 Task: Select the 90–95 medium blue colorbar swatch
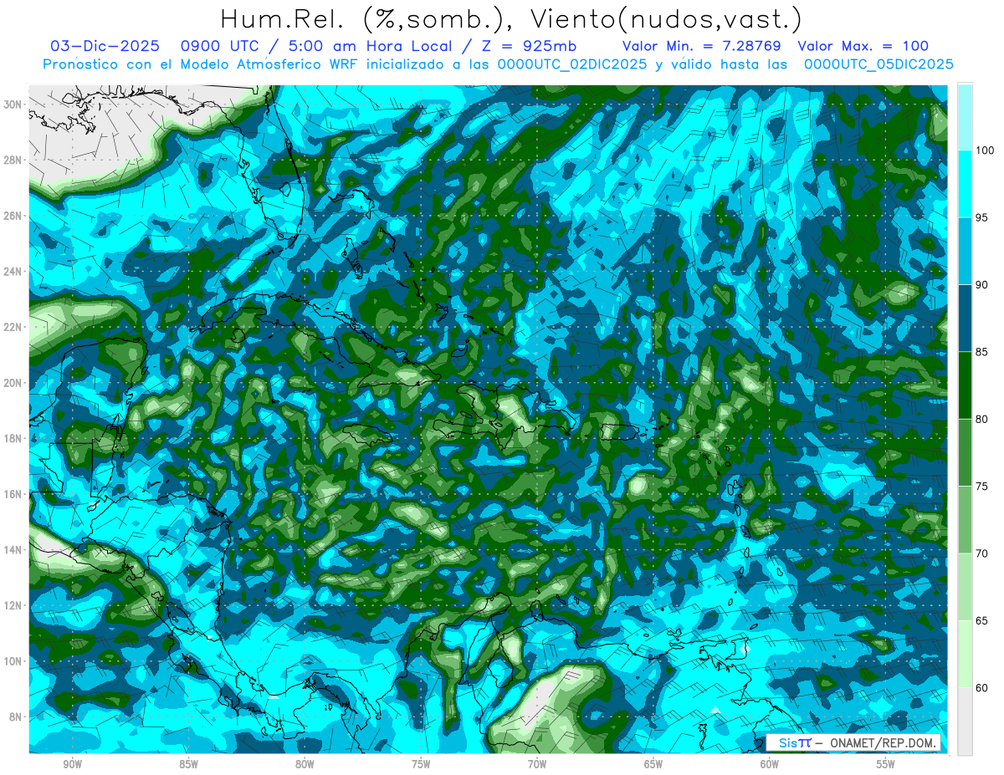[x=965, y=251]
